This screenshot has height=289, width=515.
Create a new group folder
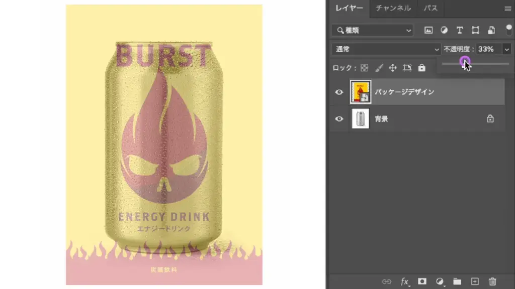[457, 281]
